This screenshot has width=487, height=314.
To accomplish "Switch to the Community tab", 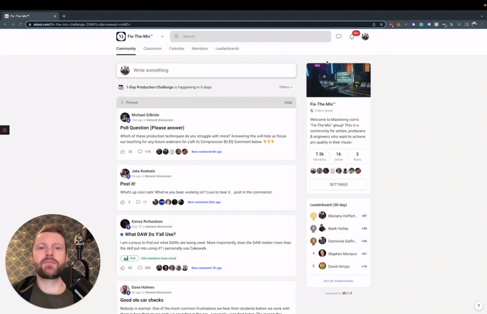I will coord(126,49).
